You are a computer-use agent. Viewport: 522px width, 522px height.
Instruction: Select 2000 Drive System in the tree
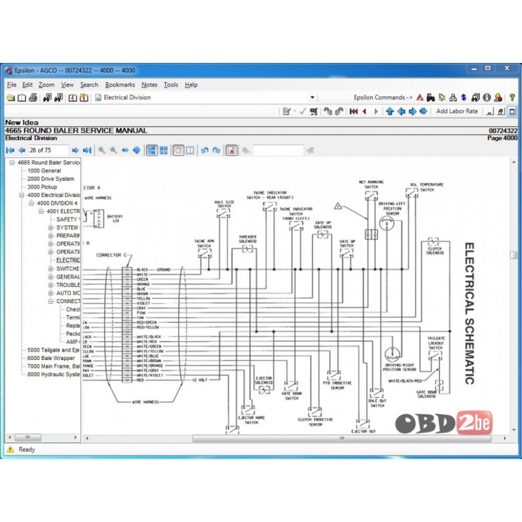click(x=51, y=179)
